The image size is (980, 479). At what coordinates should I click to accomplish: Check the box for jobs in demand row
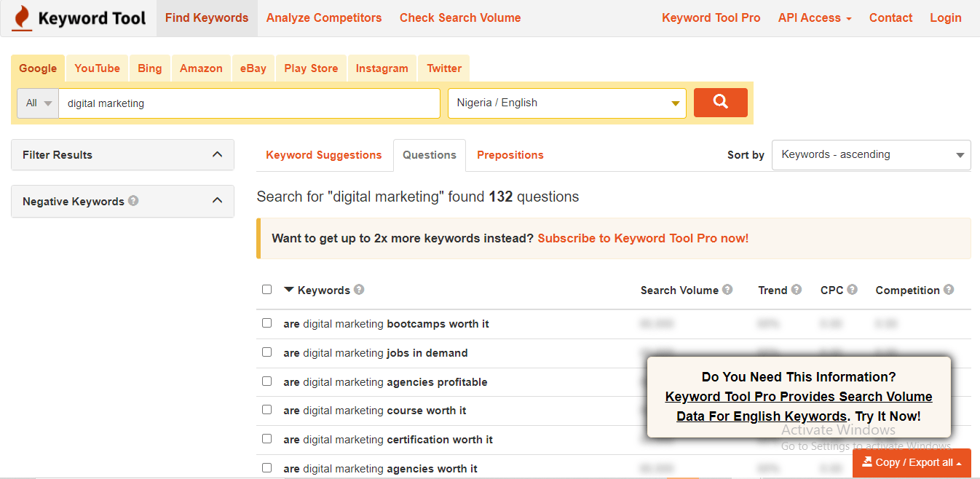(x=266, y=352)
